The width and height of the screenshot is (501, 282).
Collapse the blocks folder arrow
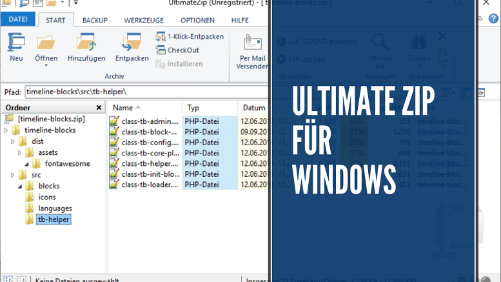(20, 186)
